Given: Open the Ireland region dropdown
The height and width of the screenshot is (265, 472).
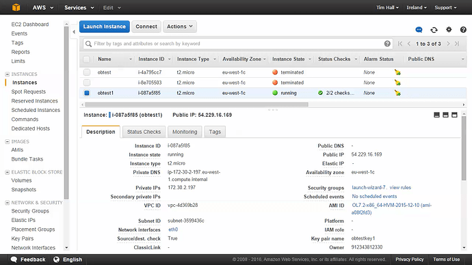Looking at the screenshot, I should point(417,8).
